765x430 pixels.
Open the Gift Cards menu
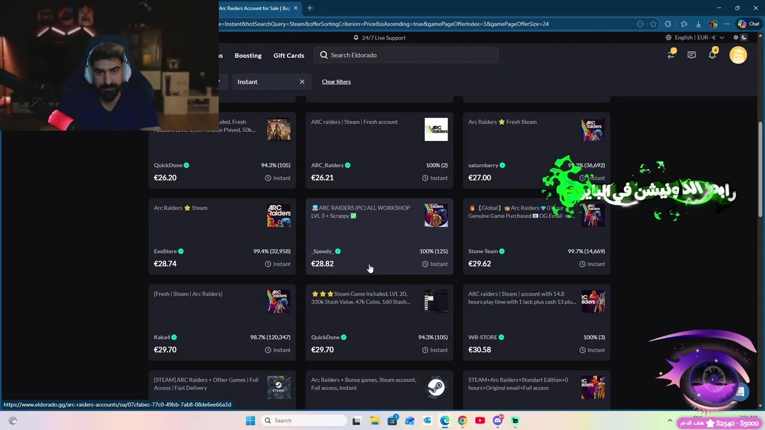(289, 56)
